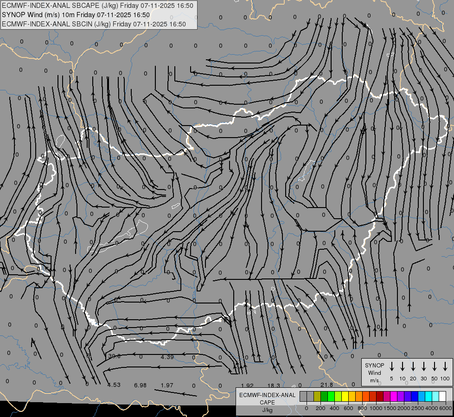This screenshot has width=454, height=417.
Task: Click the 5 m/s wind arrow in legend
Action: click(x=391, y=366)
